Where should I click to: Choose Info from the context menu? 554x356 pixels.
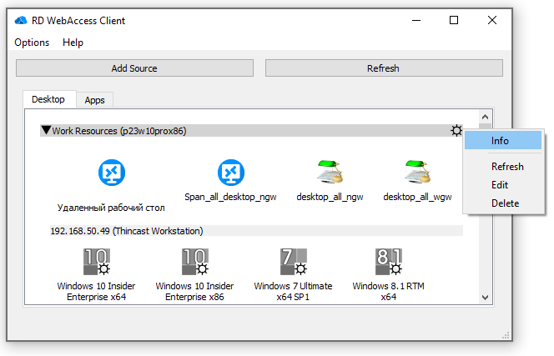[x=500, y=141]
